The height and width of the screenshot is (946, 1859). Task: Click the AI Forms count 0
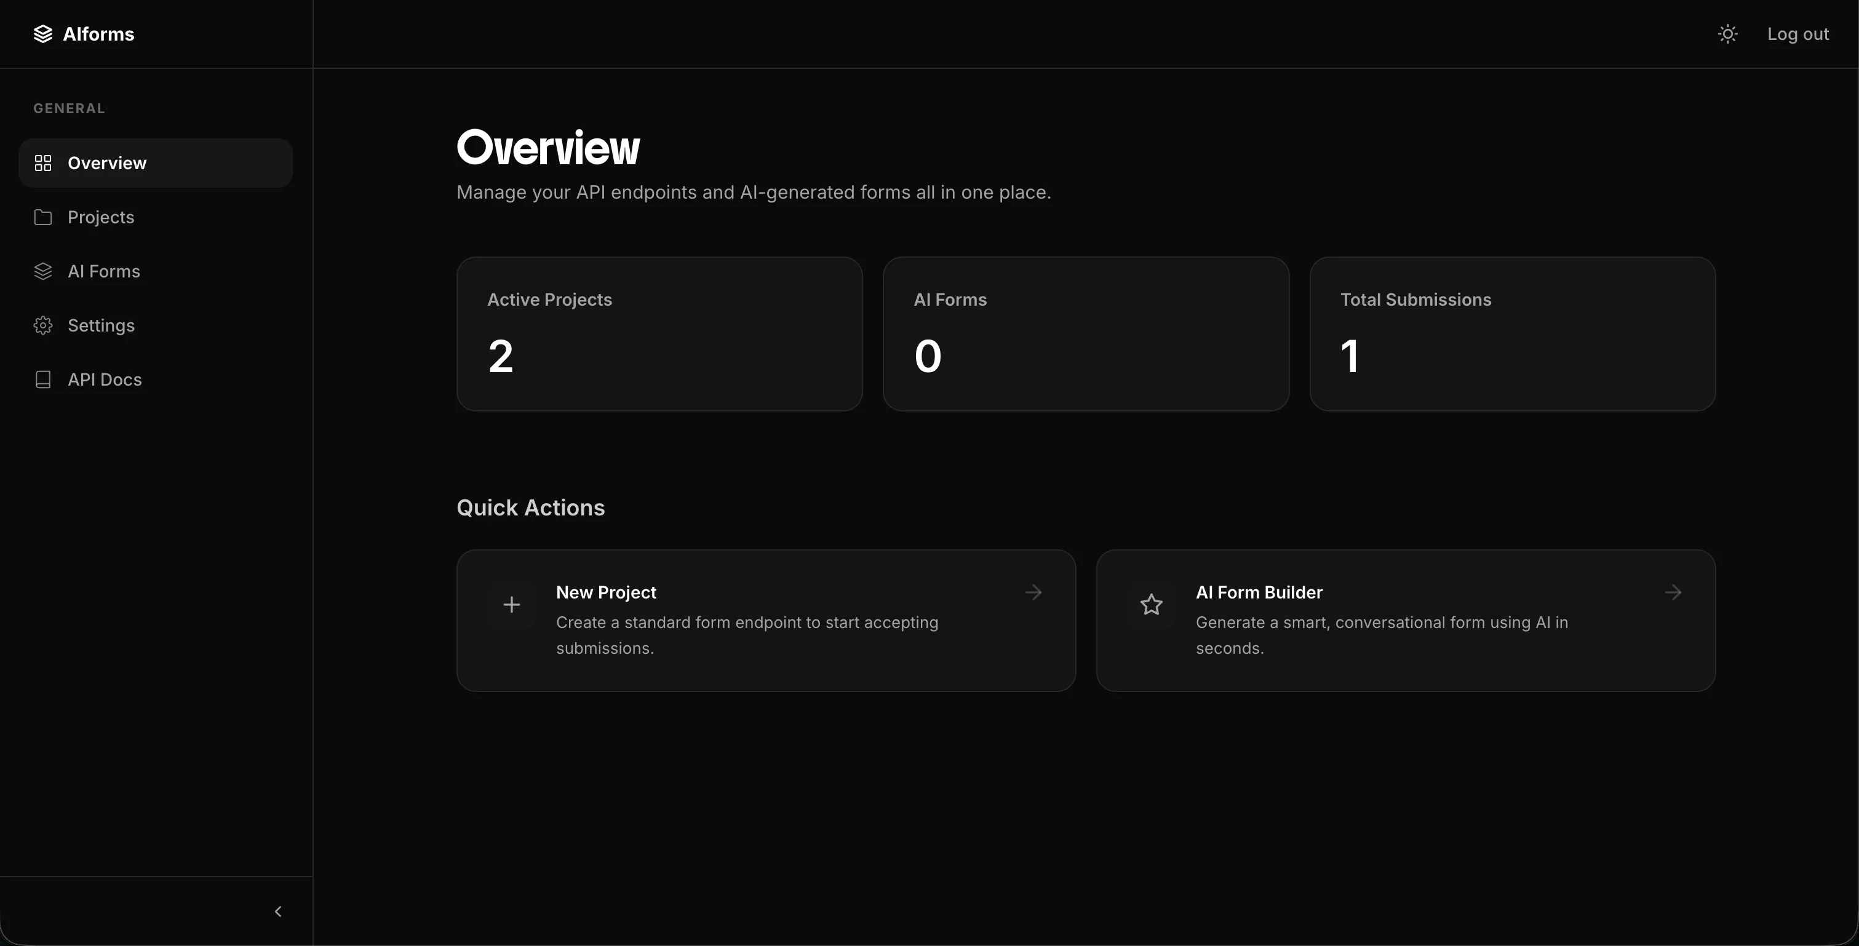click(x=928, y=357)
